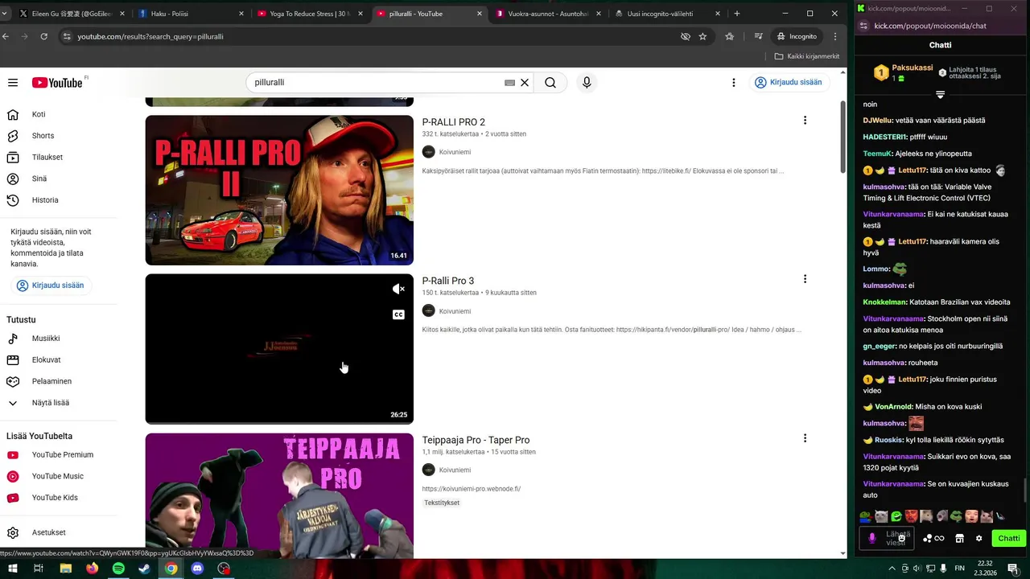The image size is (1030, 579).
Task: Open Teippaaja Pro - Taper Pro title
Action: click(476, 440)
